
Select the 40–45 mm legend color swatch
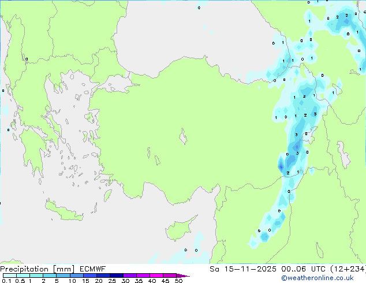point(156,275)
